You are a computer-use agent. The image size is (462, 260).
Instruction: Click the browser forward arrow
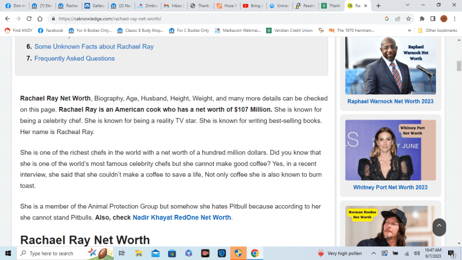(18, 18)
